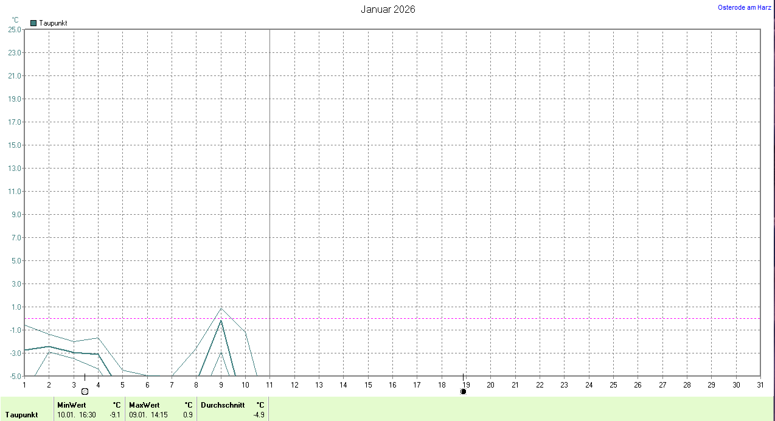Viewport: 775px width, 421px height.
Task: Click the full moon icon below the axis
Action: coord(85,391)
